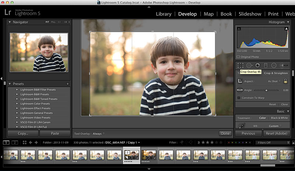Click the main window display 1 icon
The height and width of the screenshot is (171, 295).
coord(6,143)
